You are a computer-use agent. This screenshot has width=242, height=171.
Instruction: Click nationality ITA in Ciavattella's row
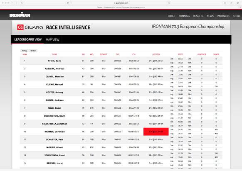coord(91,124)
